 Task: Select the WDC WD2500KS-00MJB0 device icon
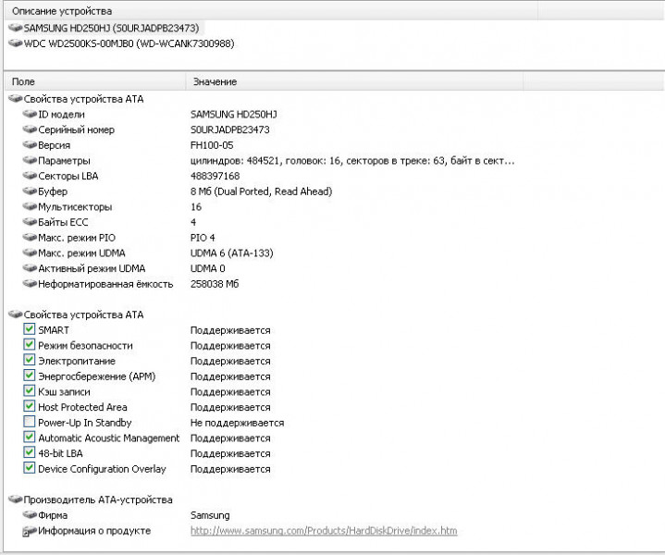pyautogui.click(x=16, y=43)
